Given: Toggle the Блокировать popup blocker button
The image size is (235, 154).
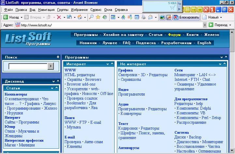Looking at the screenshot, I should 186,17.
